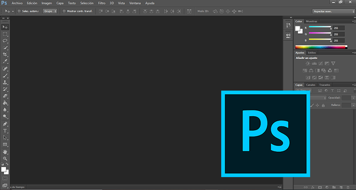Screen dimensions: 356x190
Task: Collapse the icon panel dock with double arrows
Action: pos(291,17)
